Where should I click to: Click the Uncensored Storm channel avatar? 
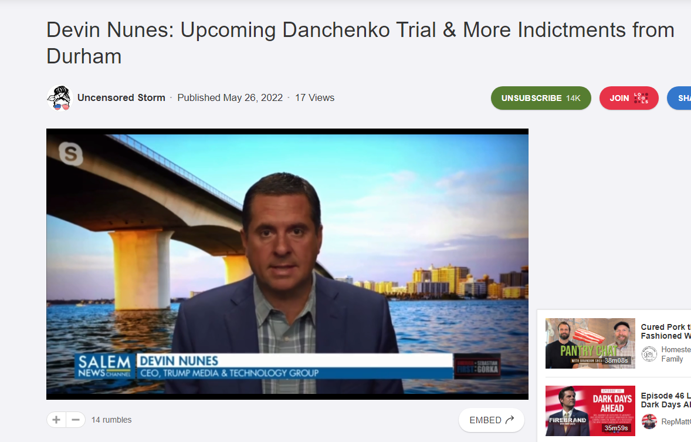tap(59, 98)
